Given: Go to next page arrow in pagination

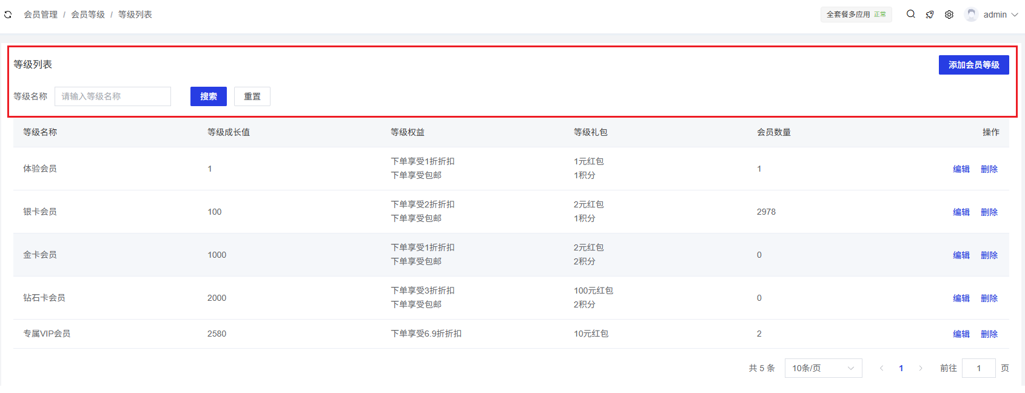Looking at the screenshot, I should (921, 368).
